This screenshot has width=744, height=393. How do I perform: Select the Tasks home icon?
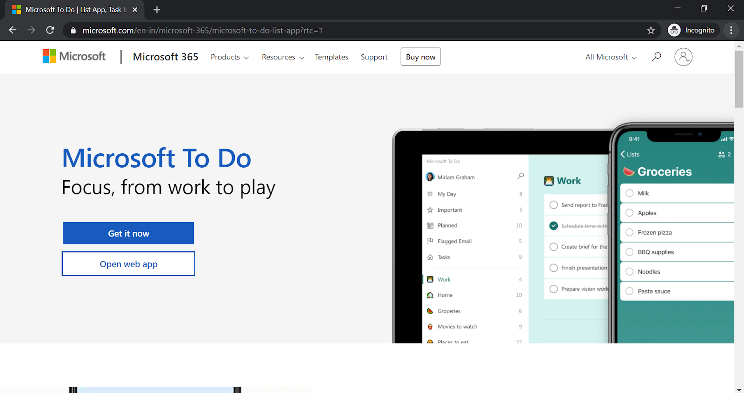coord(430,257)
